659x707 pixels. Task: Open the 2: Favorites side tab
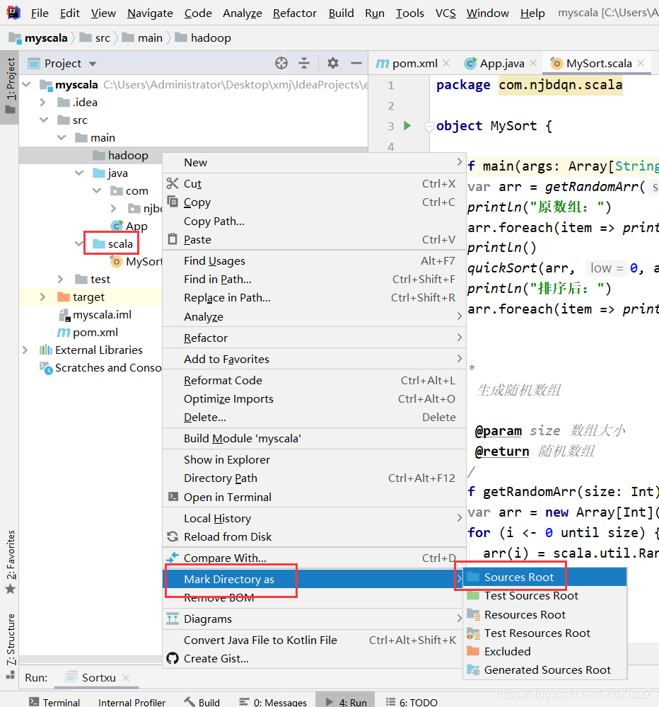(x=10, y=561)
